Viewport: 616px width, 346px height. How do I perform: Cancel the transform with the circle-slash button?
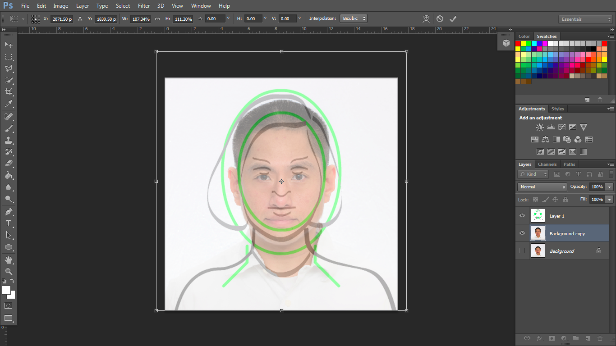pyautogui.click(x=440, y=18)
